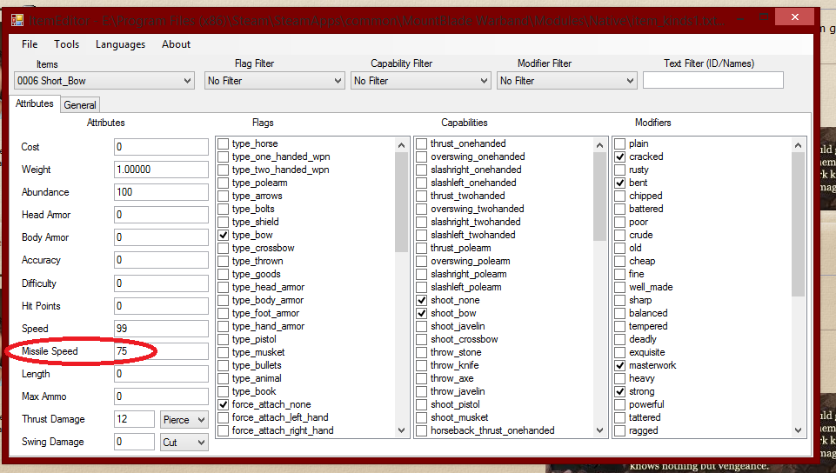Expand the Modifier Filter combo box
The image size is (836, 473).
click(567, 81)
